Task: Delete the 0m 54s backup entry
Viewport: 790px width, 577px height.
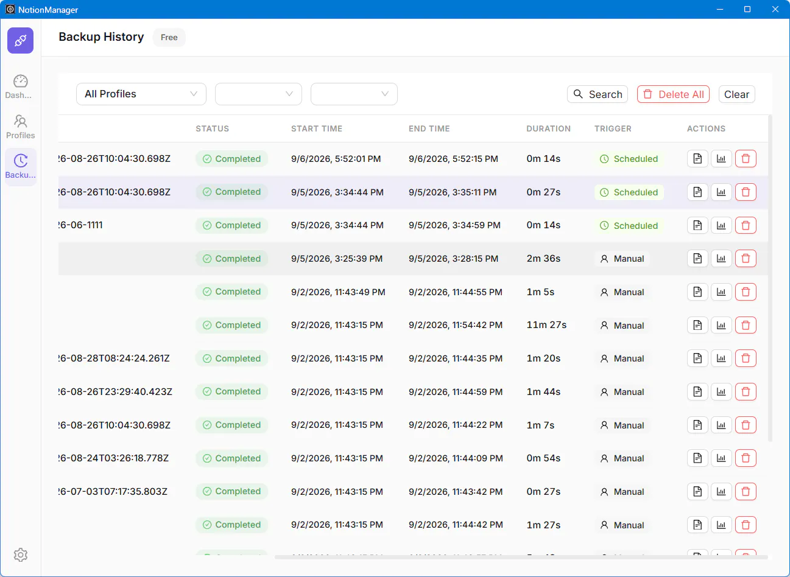Action: tap(746, 458)
